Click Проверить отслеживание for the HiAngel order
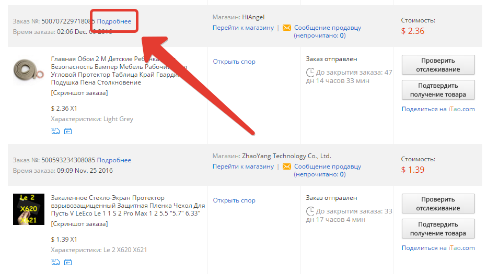The height and width of the screenshot is (274, 487). click(x=438, y=65)
